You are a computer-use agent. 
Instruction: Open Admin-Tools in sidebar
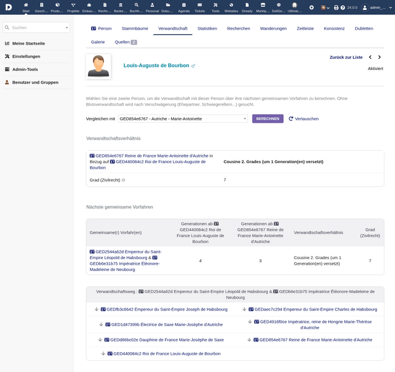point(25,69)
